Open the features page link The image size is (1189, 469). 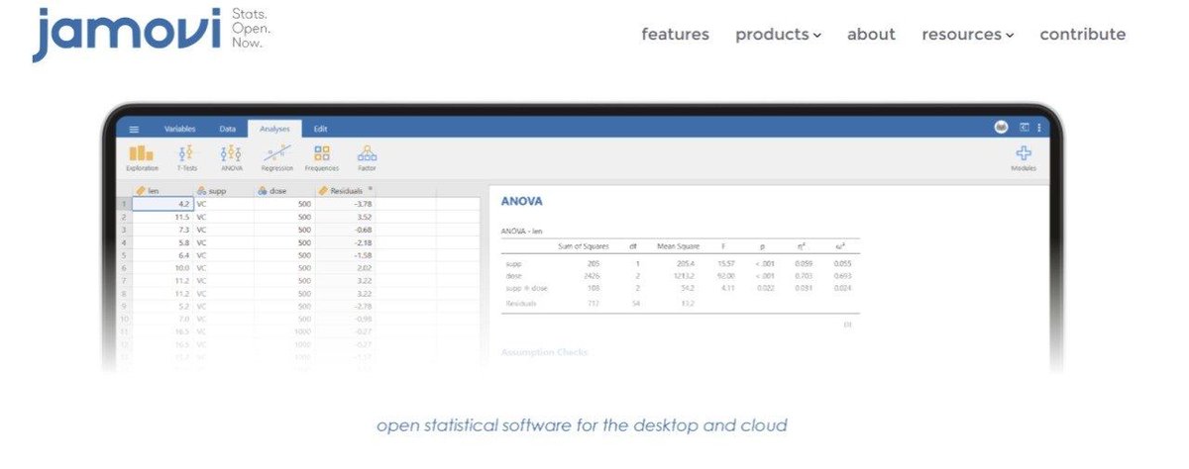click(676, 35)
